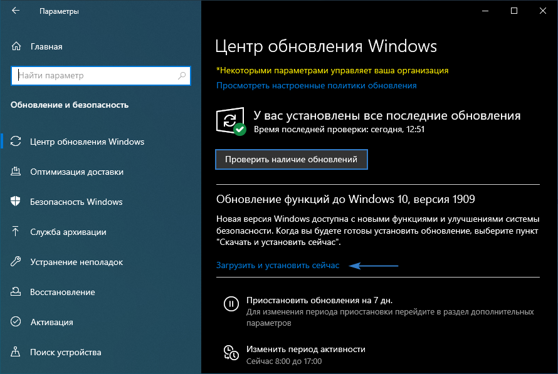
Task: Select the Служба архивации arrow icon
Action: coord(16,231)
